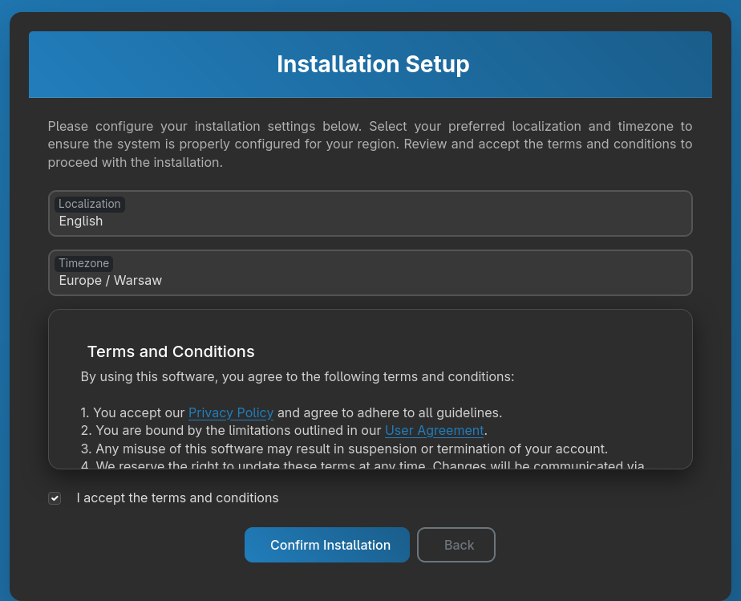Screen dimensions: 741x601
Task: Click the 'By using this software' sentence
Action: (297, 376)
